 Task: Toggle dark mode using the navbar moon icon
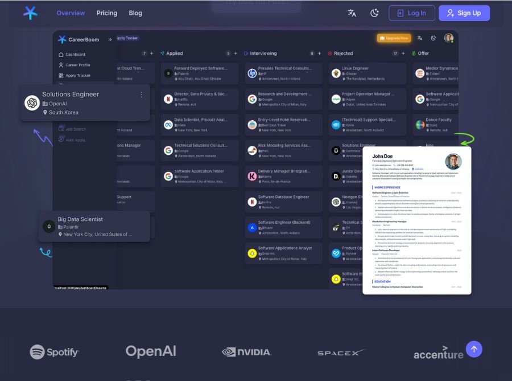(x=374, y=12)
